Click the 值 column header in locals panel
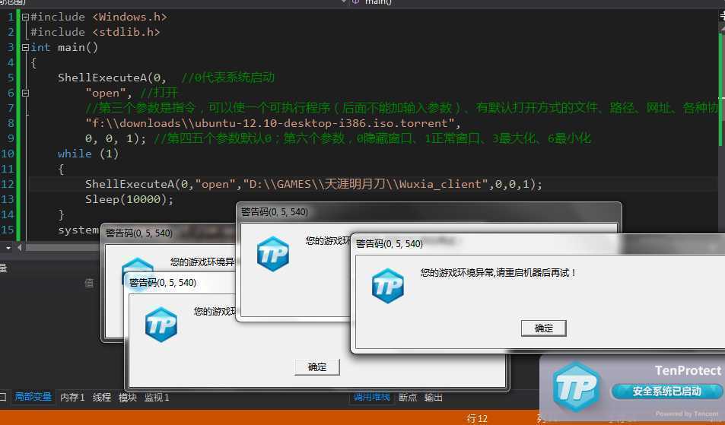 click(x=89, y=283)
